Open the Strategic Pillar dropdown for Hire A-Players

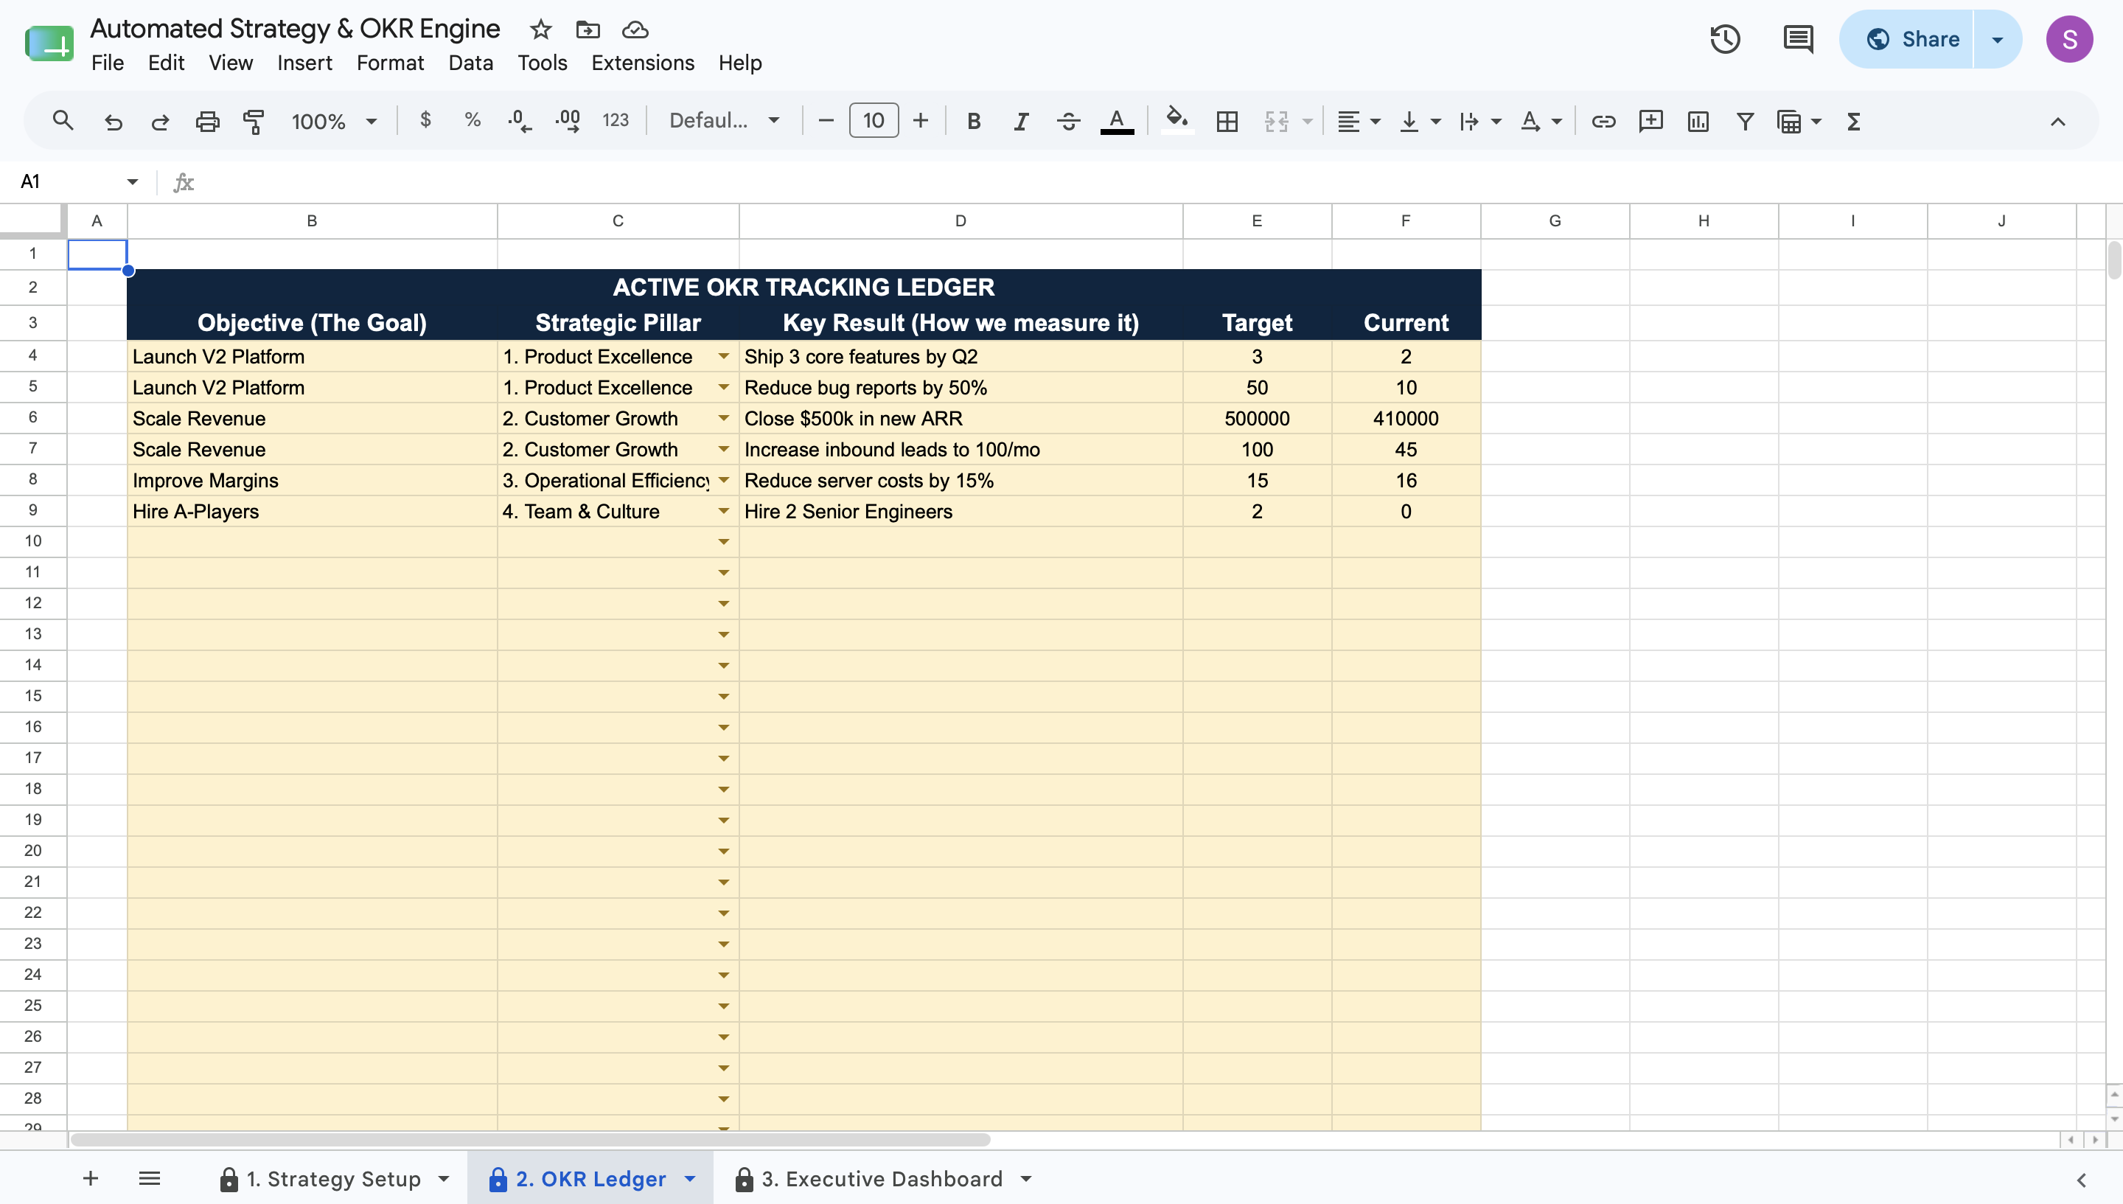coord(723,511)
